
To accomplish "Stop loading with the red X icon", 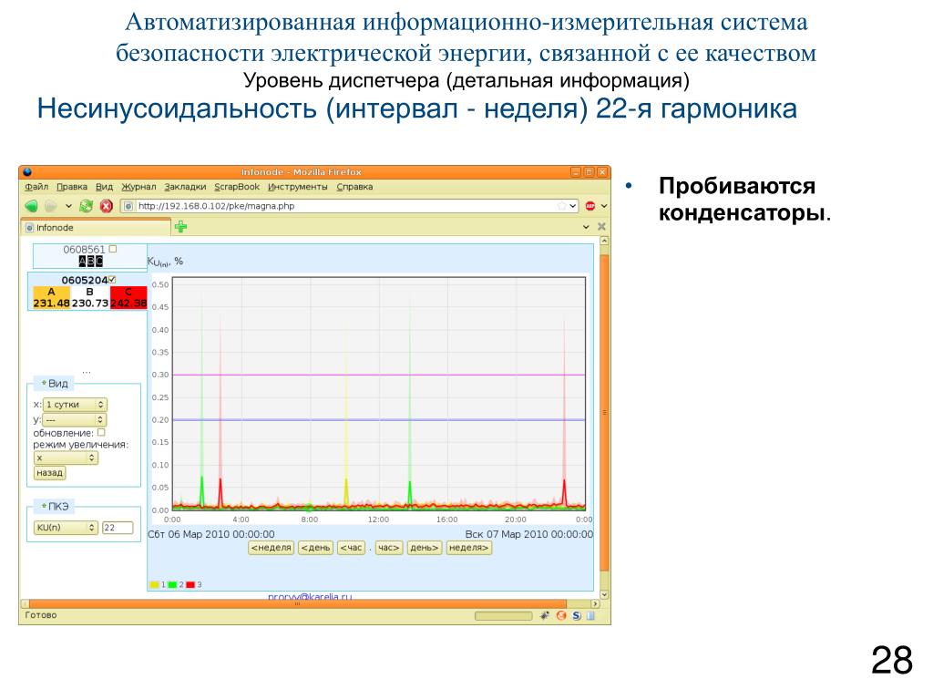I will [107, 206].
